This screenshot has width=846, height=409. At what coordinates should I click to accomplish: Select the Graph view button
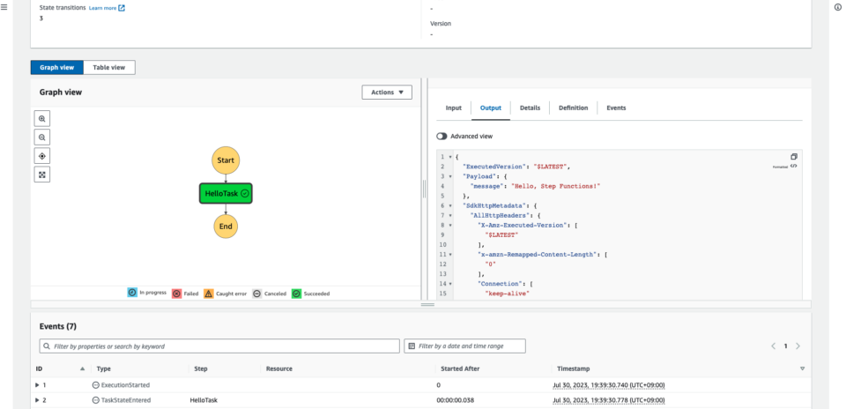coord(57,67)
